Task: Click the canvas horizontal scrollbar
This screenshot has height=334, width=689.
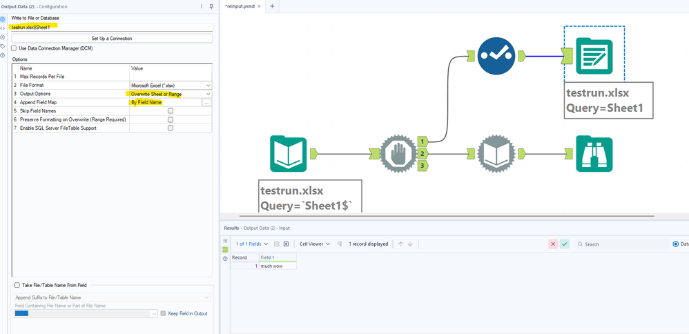Action: (x=447, y=216)
